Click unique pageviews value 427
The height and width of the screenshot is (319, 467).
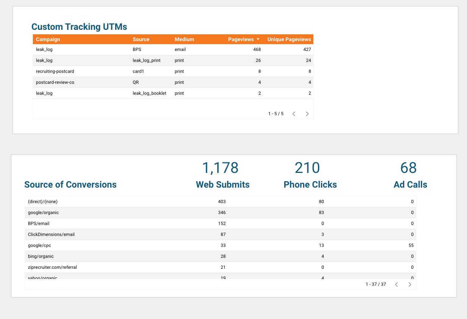point(307,49)
